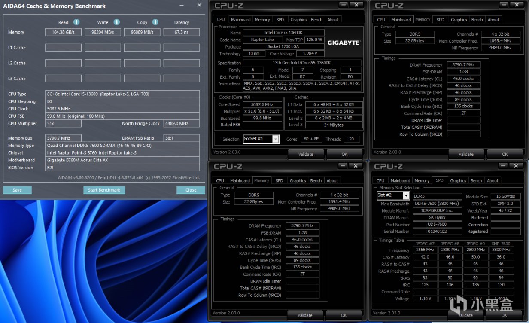Click the part number UD5-7600
Image resolution: width=529 pixels, height=323 pixels.
[438, 225]
